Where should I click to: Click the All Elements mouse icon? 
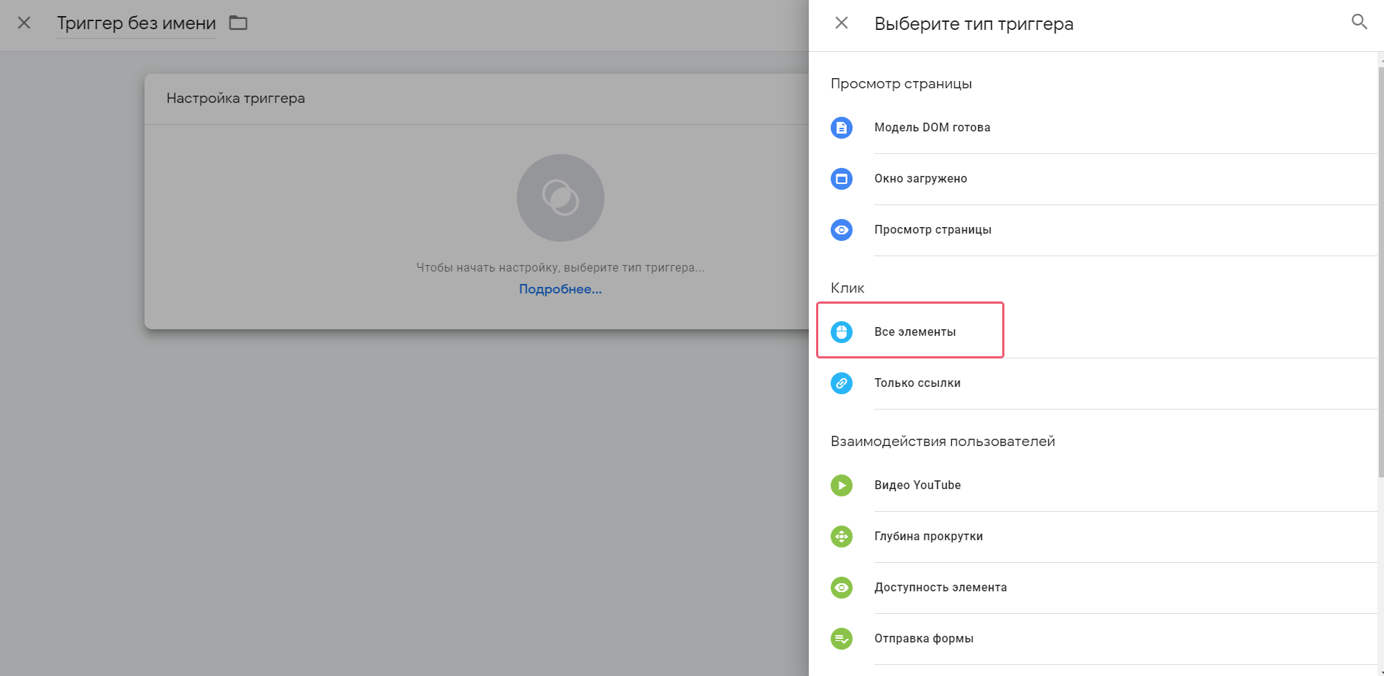pyautogui.click(x=842, y=332)
